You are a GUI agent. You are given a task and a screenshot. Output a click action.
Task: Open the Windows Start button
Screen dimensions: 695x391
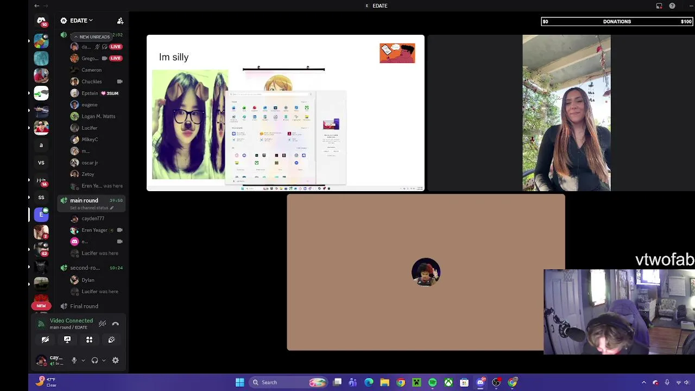click(239, 382)
